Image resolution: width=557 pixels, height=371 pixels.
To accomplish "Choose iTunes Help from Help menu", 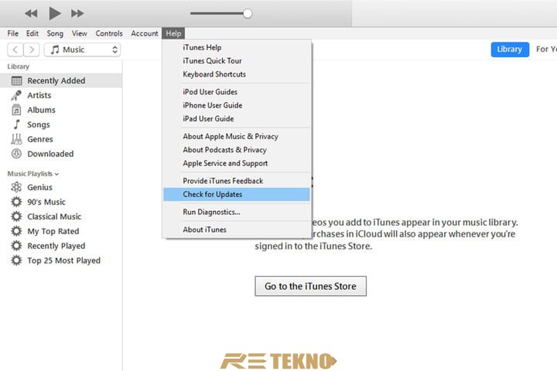I will pos(237,47).
